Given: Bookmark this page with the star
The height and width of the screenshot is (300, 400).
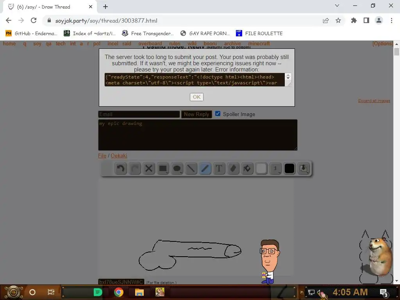Looking at the screenshot, I should (x=338, y=20).
